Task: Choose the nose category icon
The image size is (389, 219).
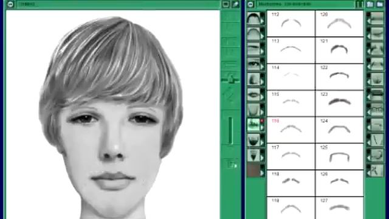Action: [253, 79]
